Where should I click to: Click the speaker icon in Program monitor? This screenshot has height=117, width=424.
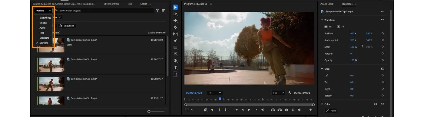300,110
